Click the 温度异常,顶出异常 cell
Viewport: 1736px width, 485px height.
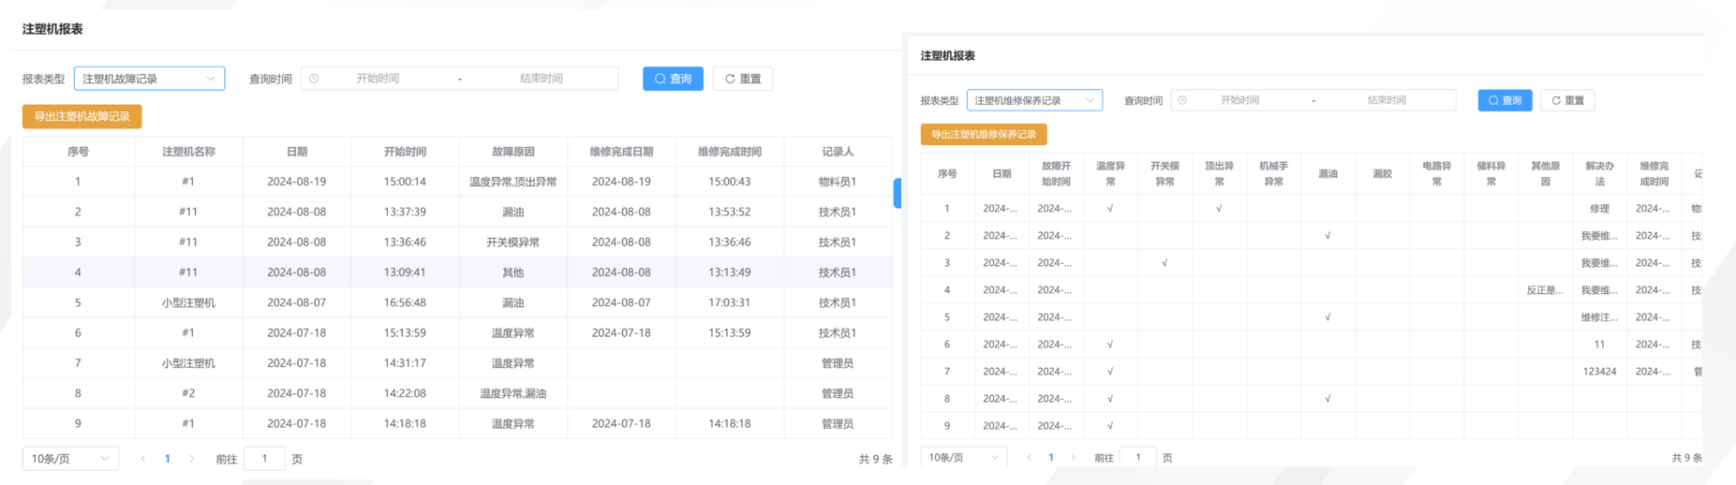[512, 182]
